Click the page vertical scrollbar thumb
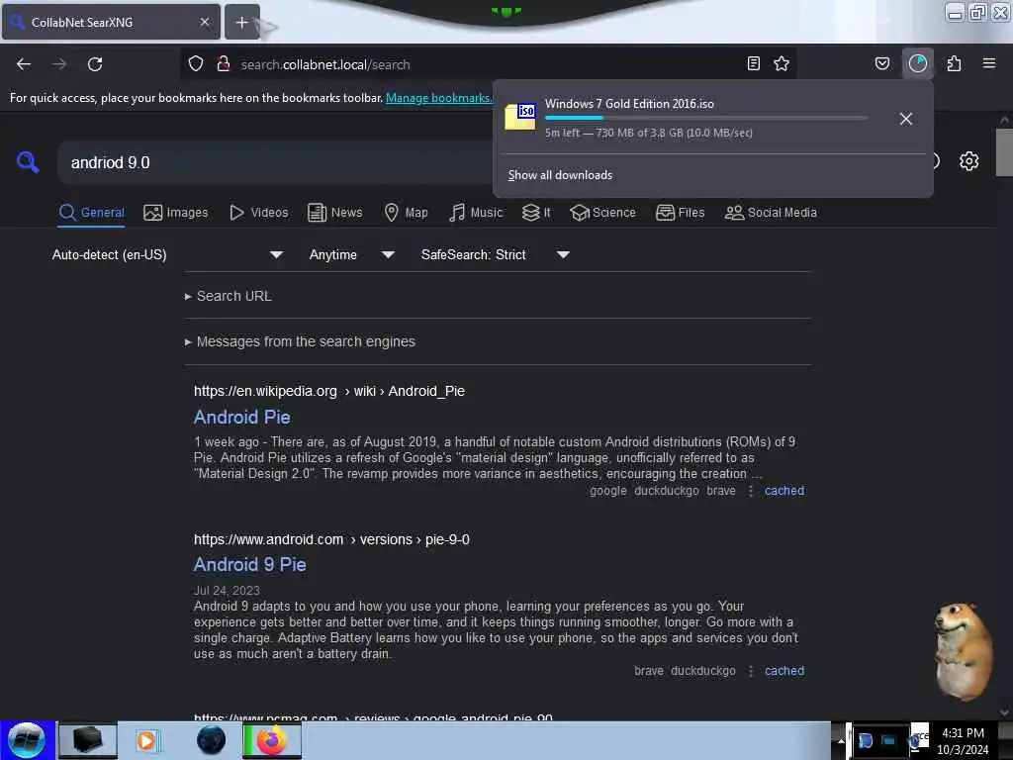1013x760 pixels. 1004,152
